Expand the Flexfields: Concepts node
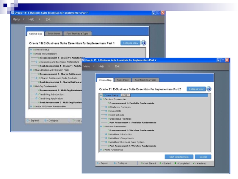Viewport: 238px width, 179px height. (x=106, y=107)
